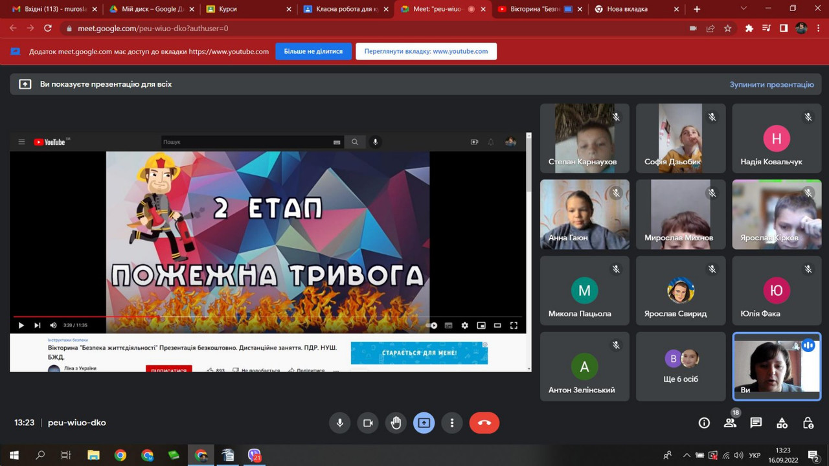Click the YouTube search magnifier button
829x466 pixels.
(354, 142)
